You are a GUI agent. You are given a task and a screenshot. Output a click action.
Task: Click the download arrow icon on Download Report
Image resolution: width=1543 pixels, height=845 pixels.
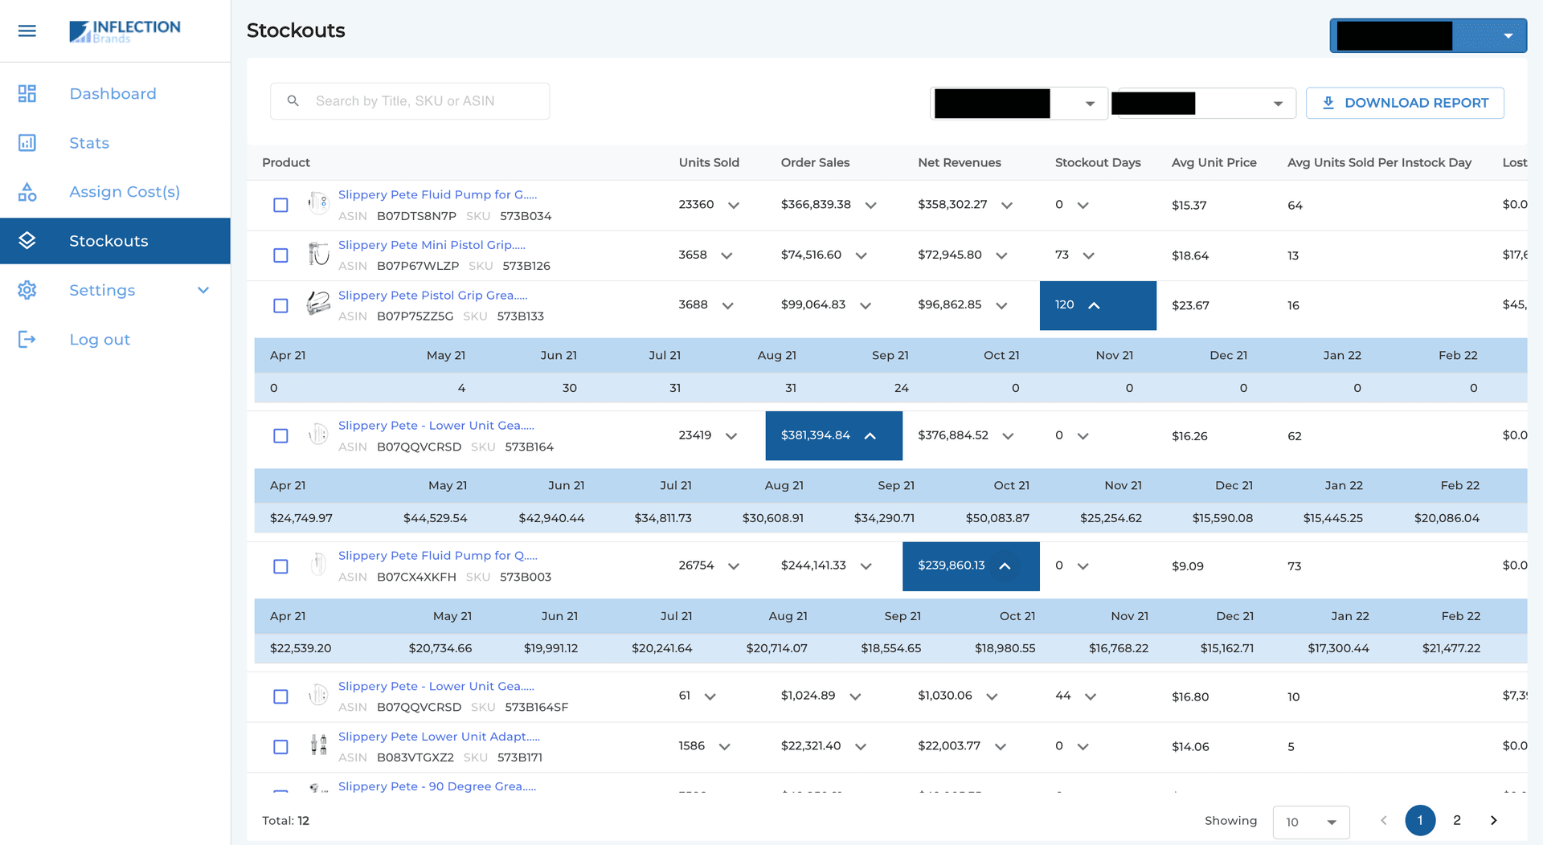pyautogui.click(x=1329, y=103)
